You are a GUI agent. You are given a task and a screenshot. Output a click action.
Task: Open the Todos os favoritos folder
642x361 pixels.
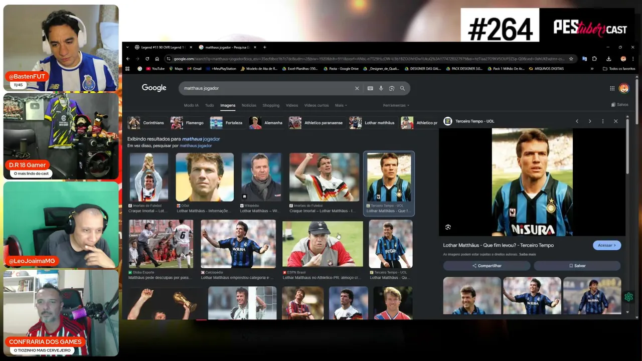[619, 69]
